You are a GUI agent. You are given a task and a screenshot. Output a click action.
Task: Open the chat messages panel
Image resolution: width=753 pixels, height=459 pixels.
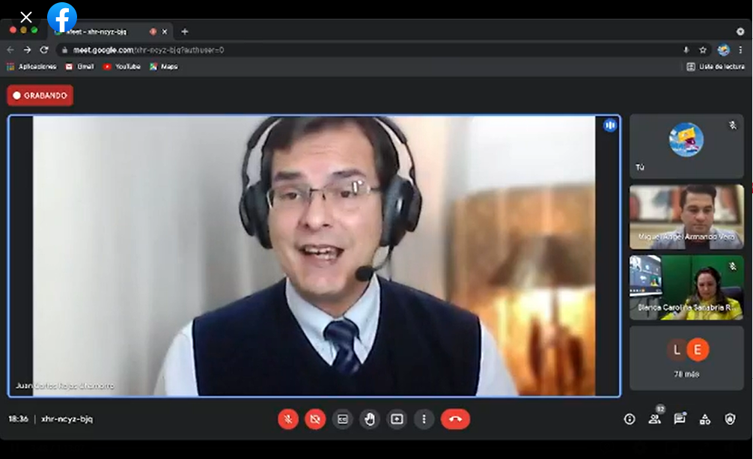(680, 419)
